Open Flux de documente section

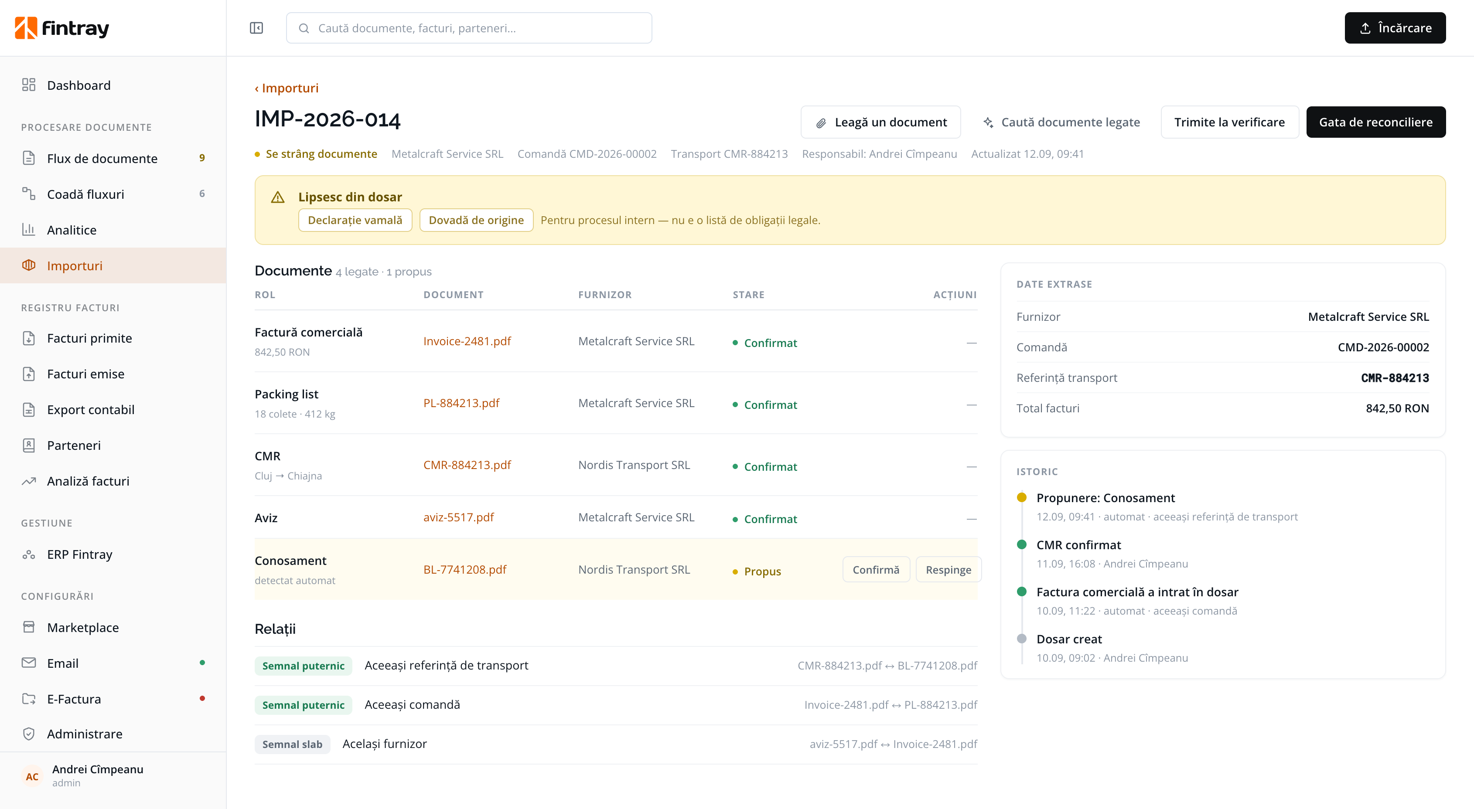click(113, 158)
